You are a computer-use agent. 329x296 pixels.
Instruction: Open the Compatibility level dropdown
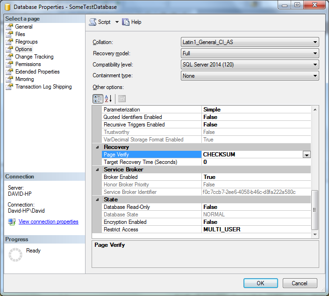tap(250, 65)
